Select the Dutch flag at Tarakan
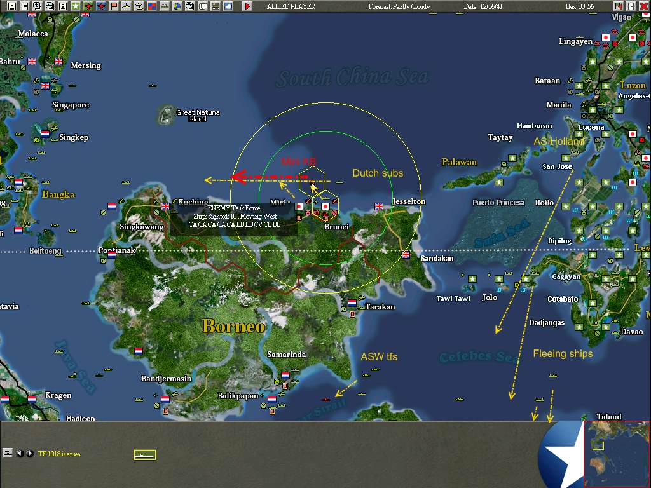Screen dimensions: 651x488 tap(352, 303)
